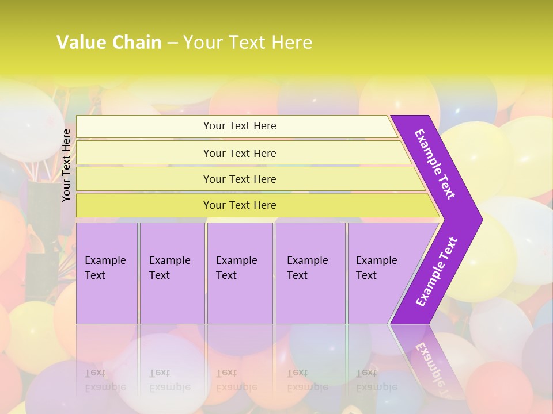The image size is (553, 414).
Task: Click the upper purple arrow "Example Text" label
Action: coord(435,164)
